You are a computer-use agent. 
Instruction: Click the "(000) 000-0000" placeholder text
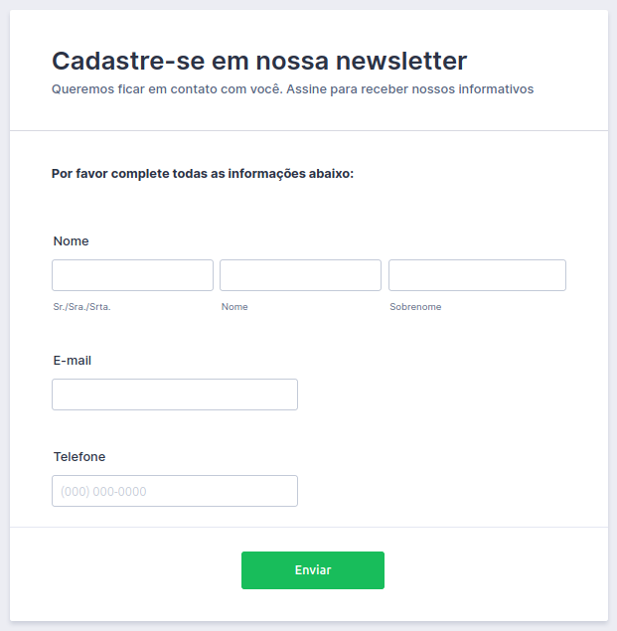click(104, 491)
